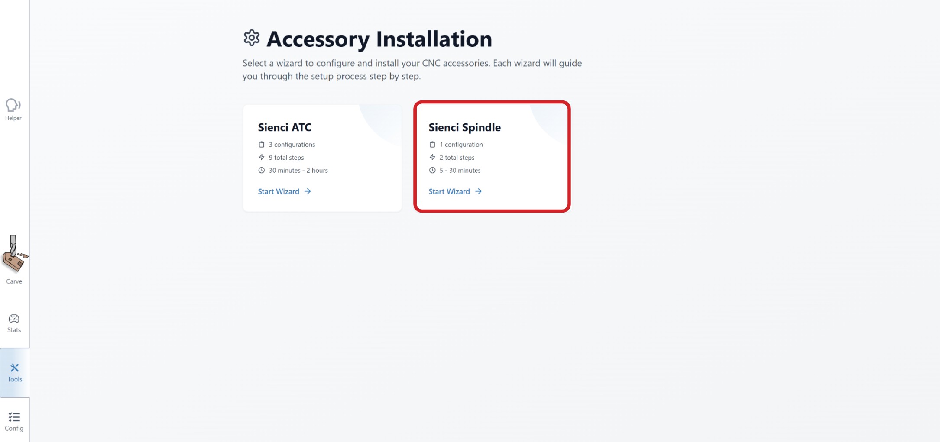Click the arrow icon on Sienci Spindle card
940x442 pixels.
[478, 191]
